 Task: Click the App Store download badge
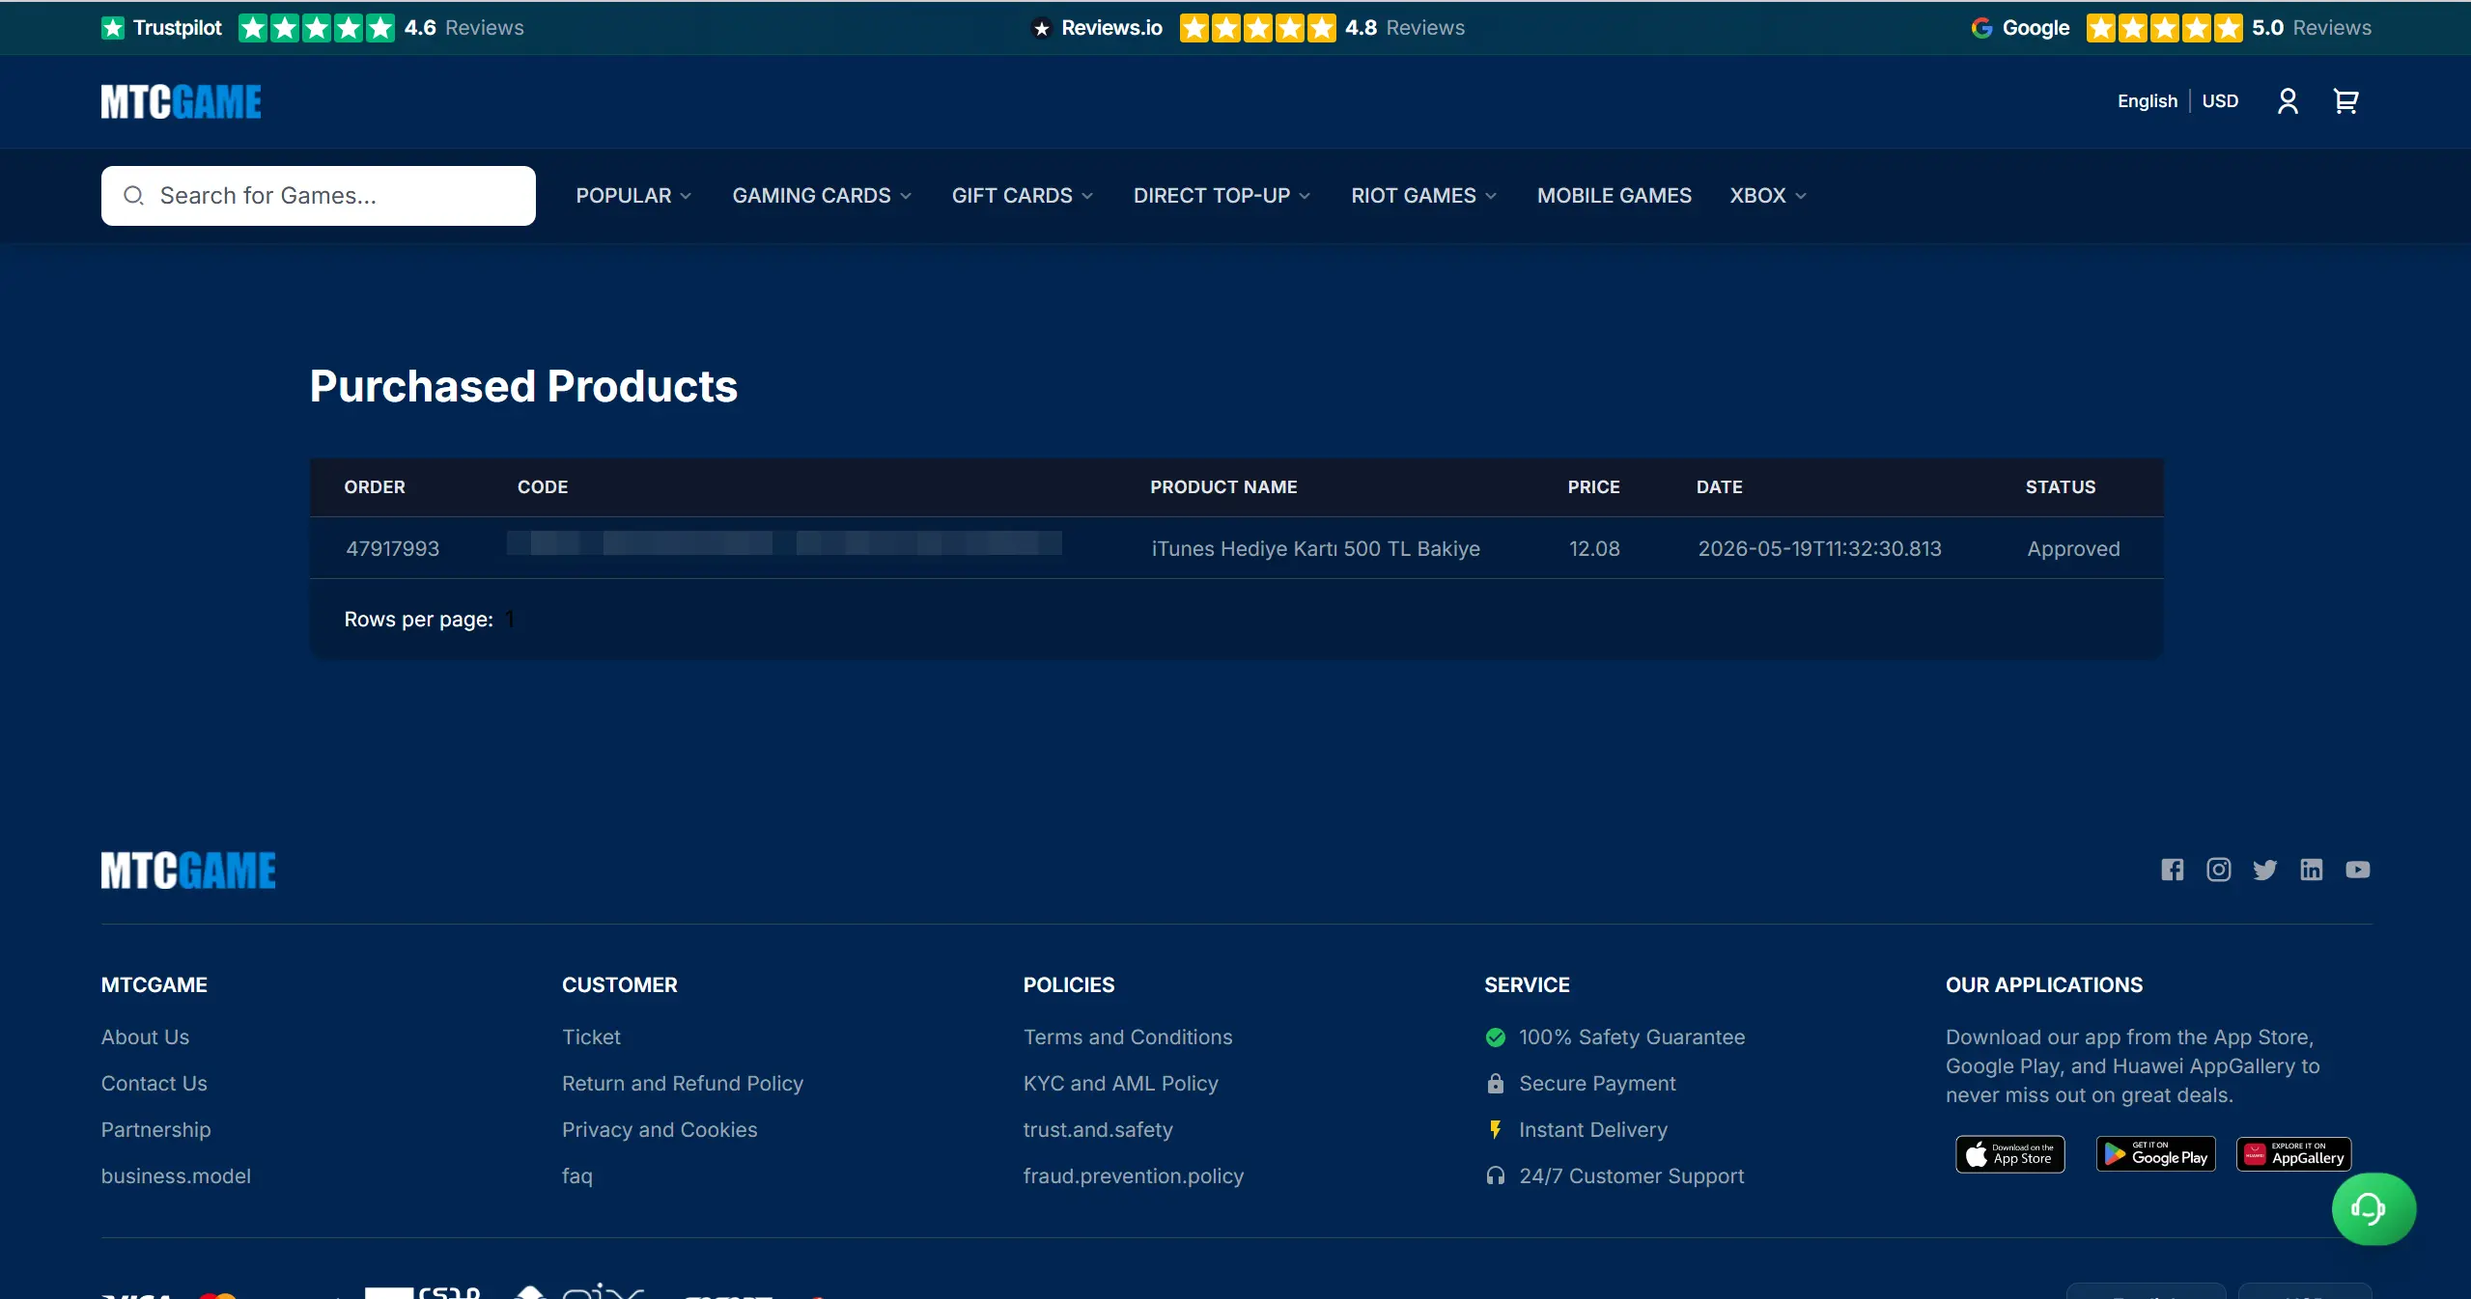tap(2009, 1154)
